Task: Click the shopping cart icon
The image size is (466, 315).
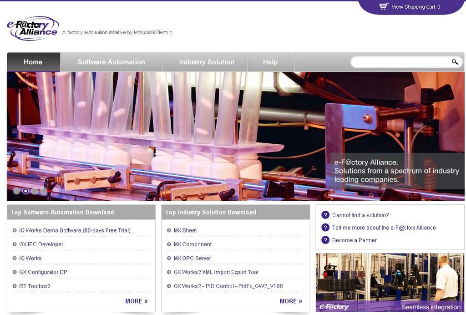Action: [384, 6]
